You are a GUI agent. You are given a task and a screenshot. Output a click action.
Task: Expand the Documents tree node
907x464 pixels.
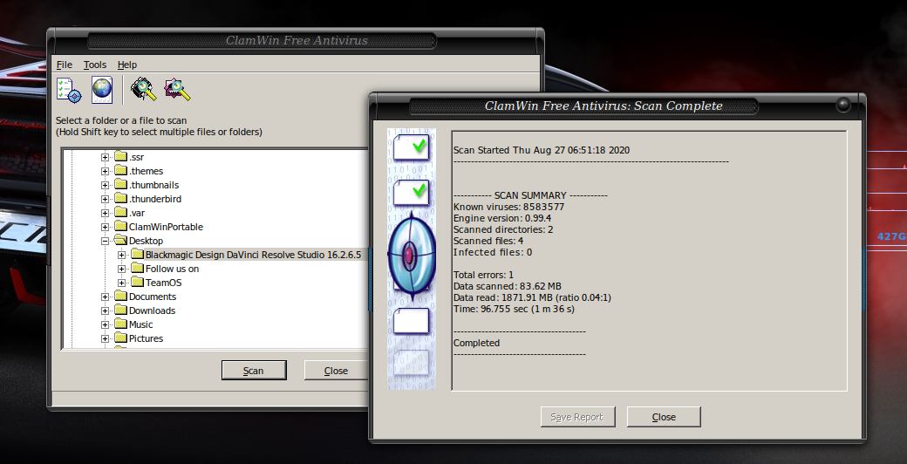point(105,297)
